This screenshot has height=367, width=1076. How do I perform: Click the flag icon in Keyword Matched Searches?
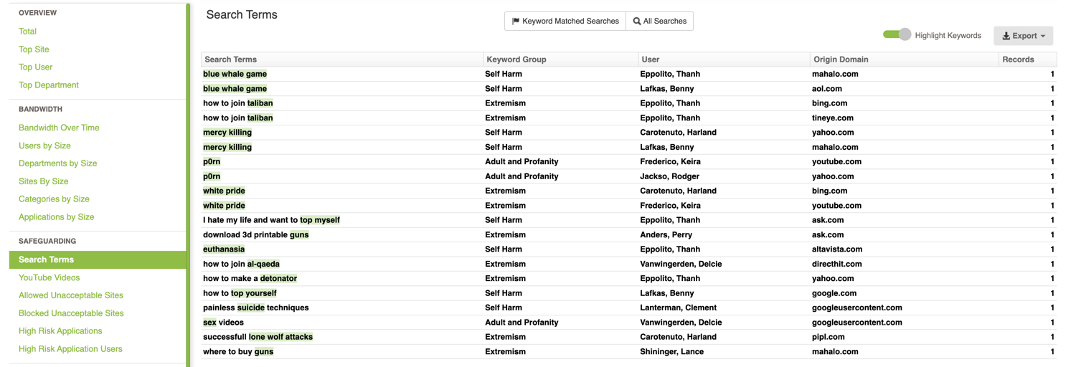tap(516, 22)
